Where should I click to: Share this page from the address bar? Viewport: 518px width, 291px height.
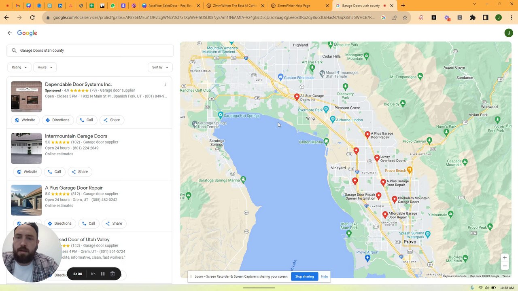(x=394, y=18)
